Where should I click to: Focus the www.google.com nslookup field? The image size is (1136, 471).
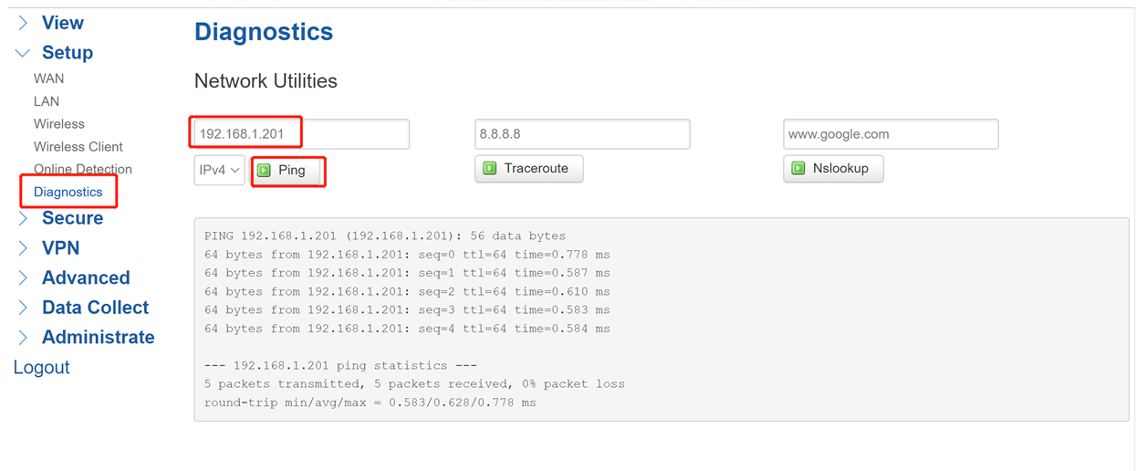(x=891, y=133)
